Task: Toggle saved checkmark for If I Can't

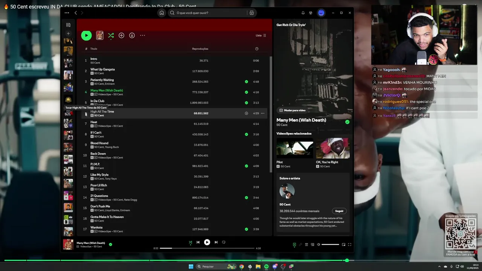Action: [246, 134]
